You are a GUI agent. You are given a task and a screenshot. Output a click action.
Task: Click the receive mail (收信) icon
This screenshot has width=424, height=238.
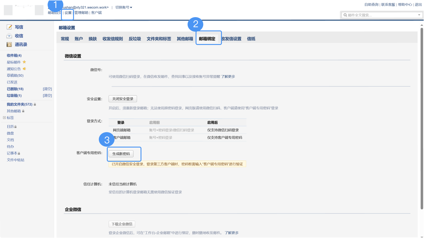pyautogui.click(x=9, y=36)
